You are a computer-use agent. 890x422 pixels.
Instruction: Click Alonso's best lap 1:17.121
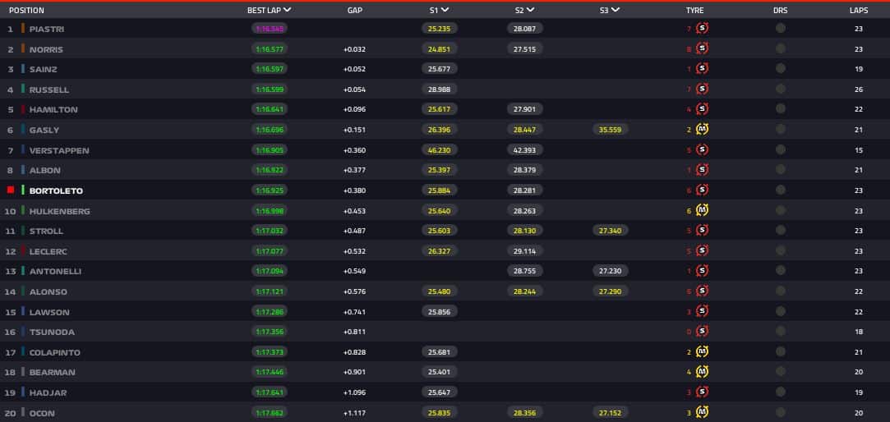(269, 291)
